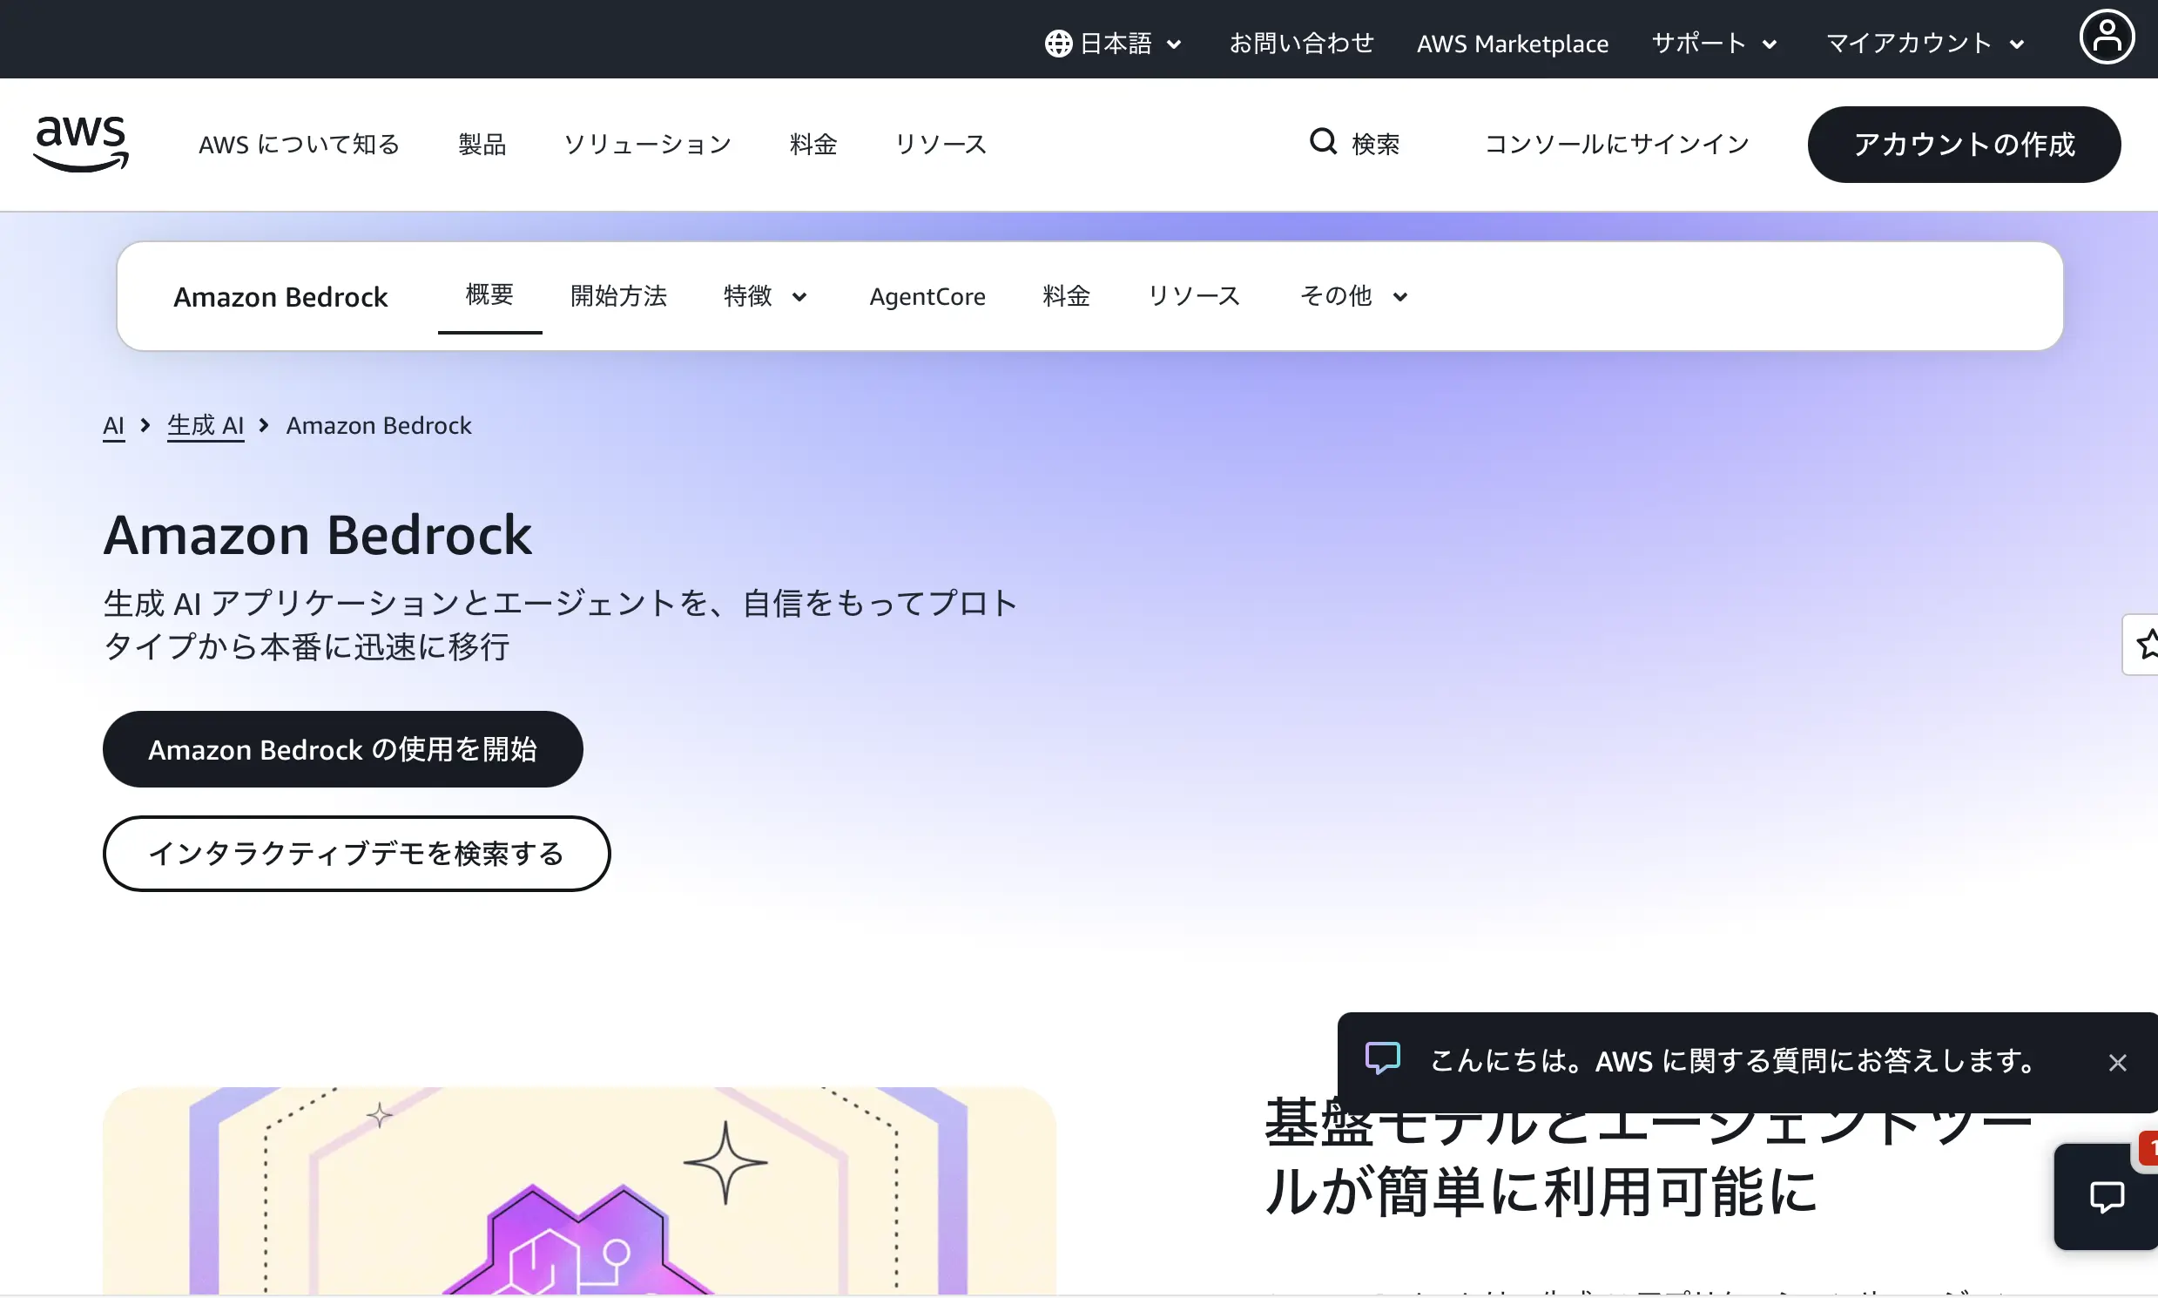The height and width of the screenshot is (1298, 2158).
Task: Open the ソリューション menu
Action: tap(647, 145)
